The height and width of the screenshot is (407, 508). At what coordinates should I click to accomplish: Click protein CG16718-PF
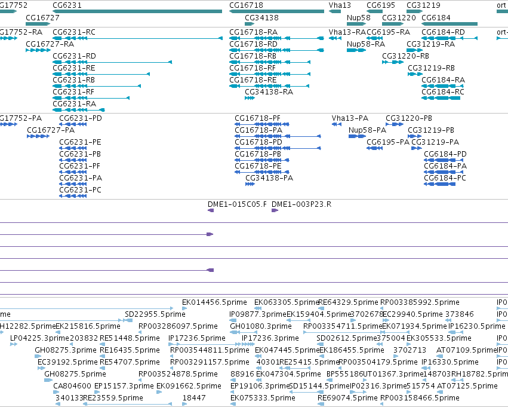(x=262, y=124)
